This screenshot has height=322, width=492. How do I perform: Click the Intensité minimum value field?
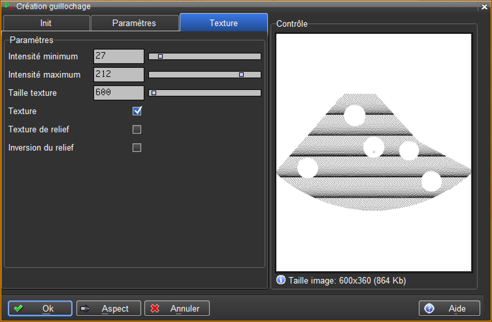(119, 56)
